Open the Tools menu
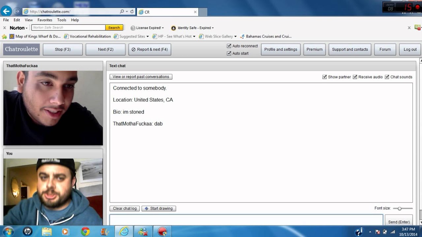The width and height of the screenshot is (422, 237). point(62,20)
